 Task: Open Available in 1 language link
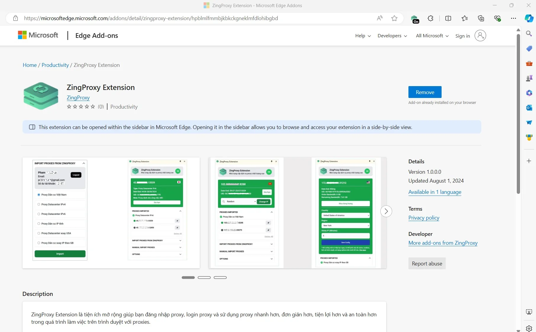click(x=435, y=192)
